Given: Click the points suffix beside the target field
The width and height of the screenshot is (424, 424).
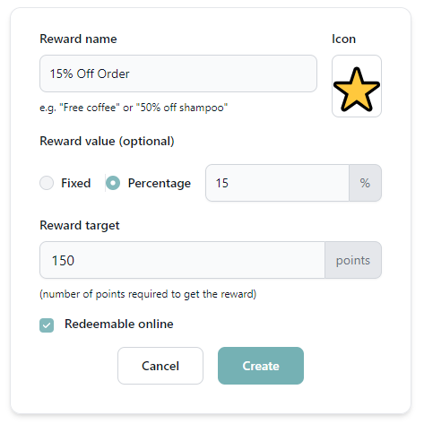Looking at the screenshot, I should [353, 260].
